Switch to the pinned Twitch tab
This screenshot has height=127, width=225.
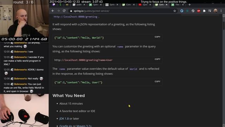(x=54, y=5)
